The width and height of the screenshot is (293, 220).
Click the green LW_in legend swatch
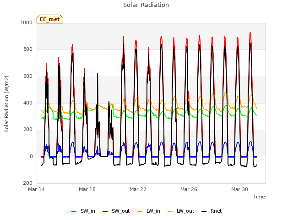pos(140,212)
